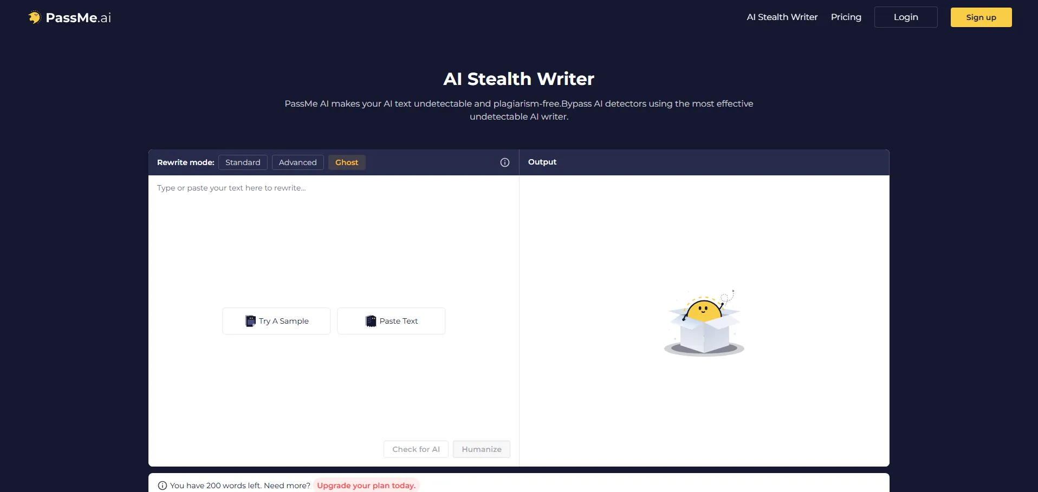The width and height of the screenshot is (1038, 492).
Task: Enable the Ghost rewrite mode
Action: 347,162
